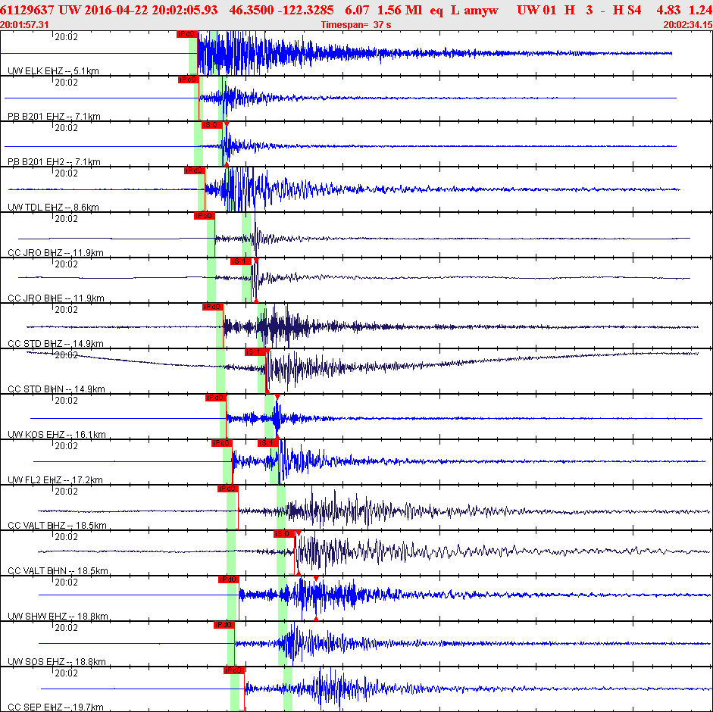The width and height of the screenshot is (713, 712).
Task: Click the event ID 61129637 in header
Action: (27, 9)
